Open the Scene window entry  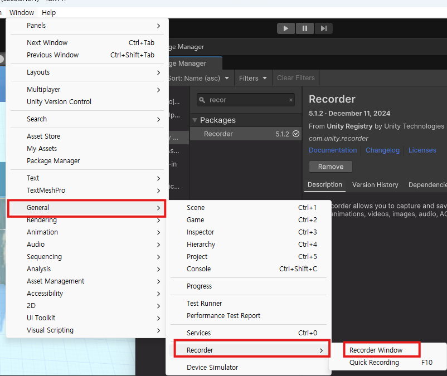248,208
